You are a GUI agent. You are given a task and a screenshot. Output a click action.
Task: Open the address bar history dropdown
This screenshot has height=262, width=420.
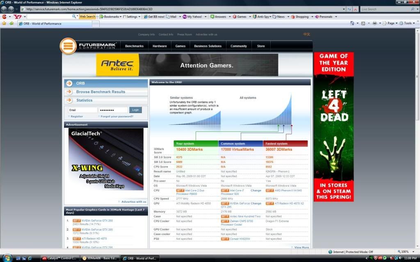pos(344,9)
